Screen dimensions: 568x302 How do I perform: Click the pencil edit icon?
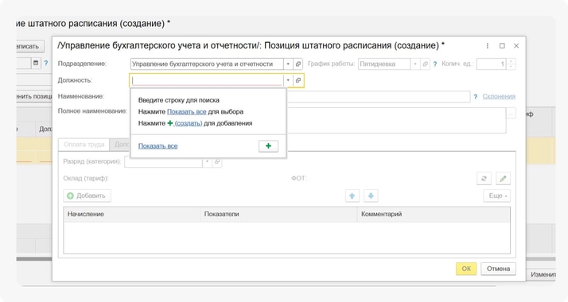[503, 179]
